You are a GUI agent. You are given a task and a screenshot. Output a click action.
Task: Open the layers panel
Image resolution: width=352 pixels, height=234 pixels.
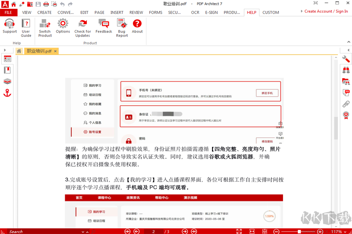pos(7,81)
